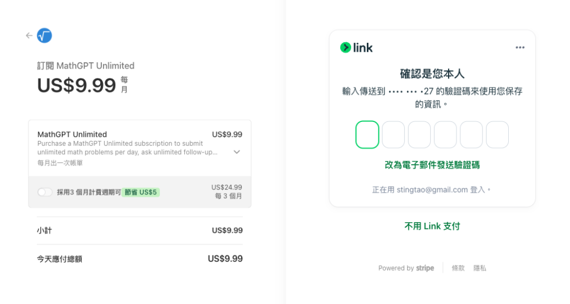Click 改為電子郵件發送驗證碼 link
The image size is (570, 304).
[x=432, y=165]
